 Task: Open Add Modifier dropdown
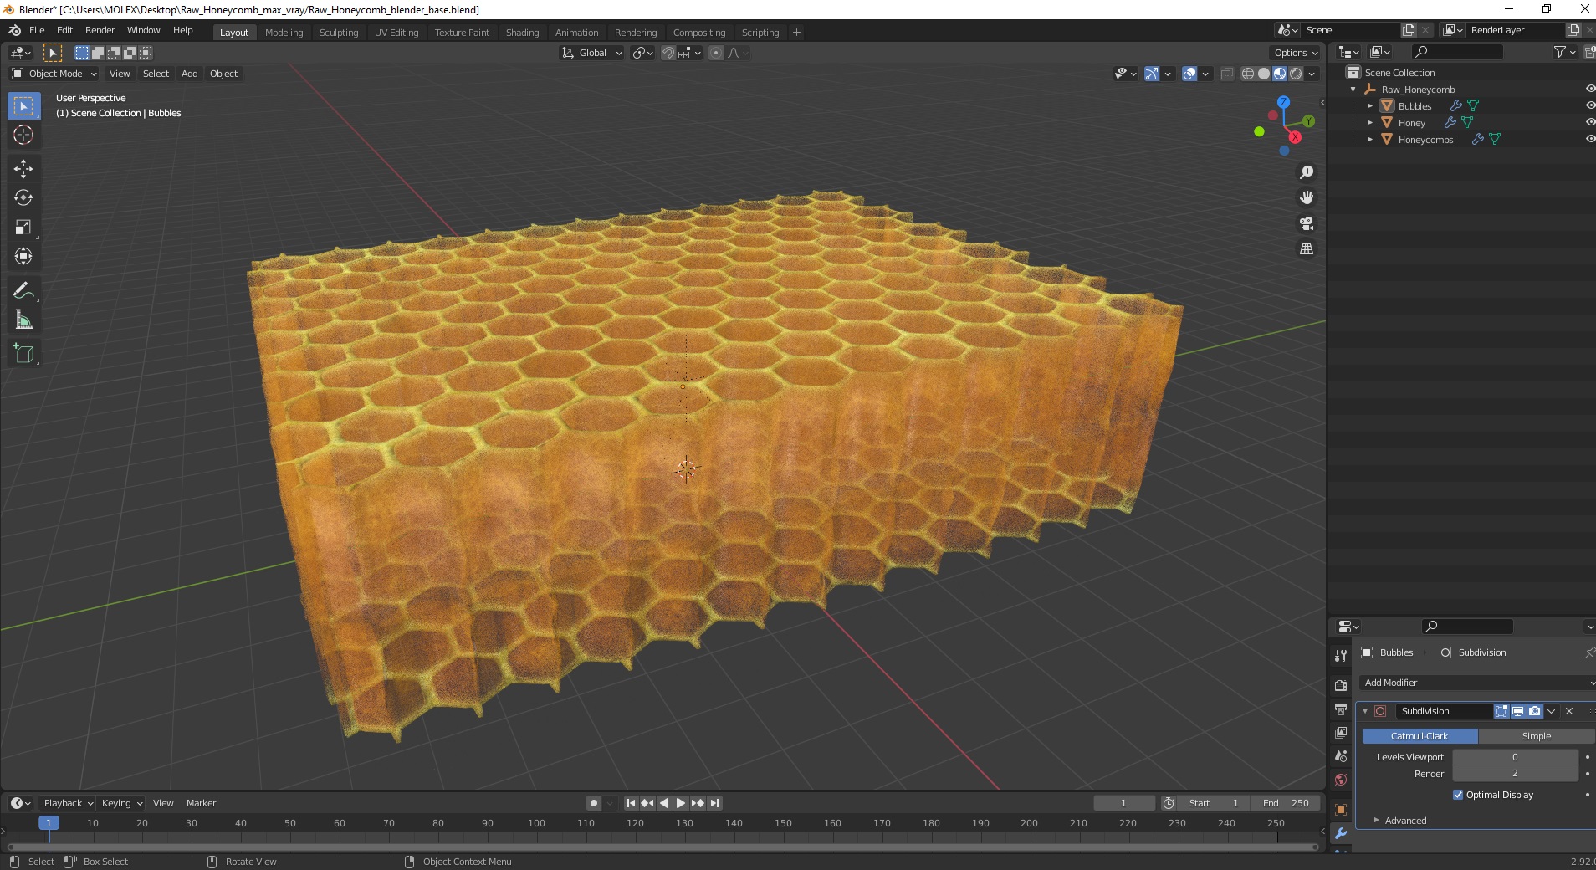pos(1476,683)
